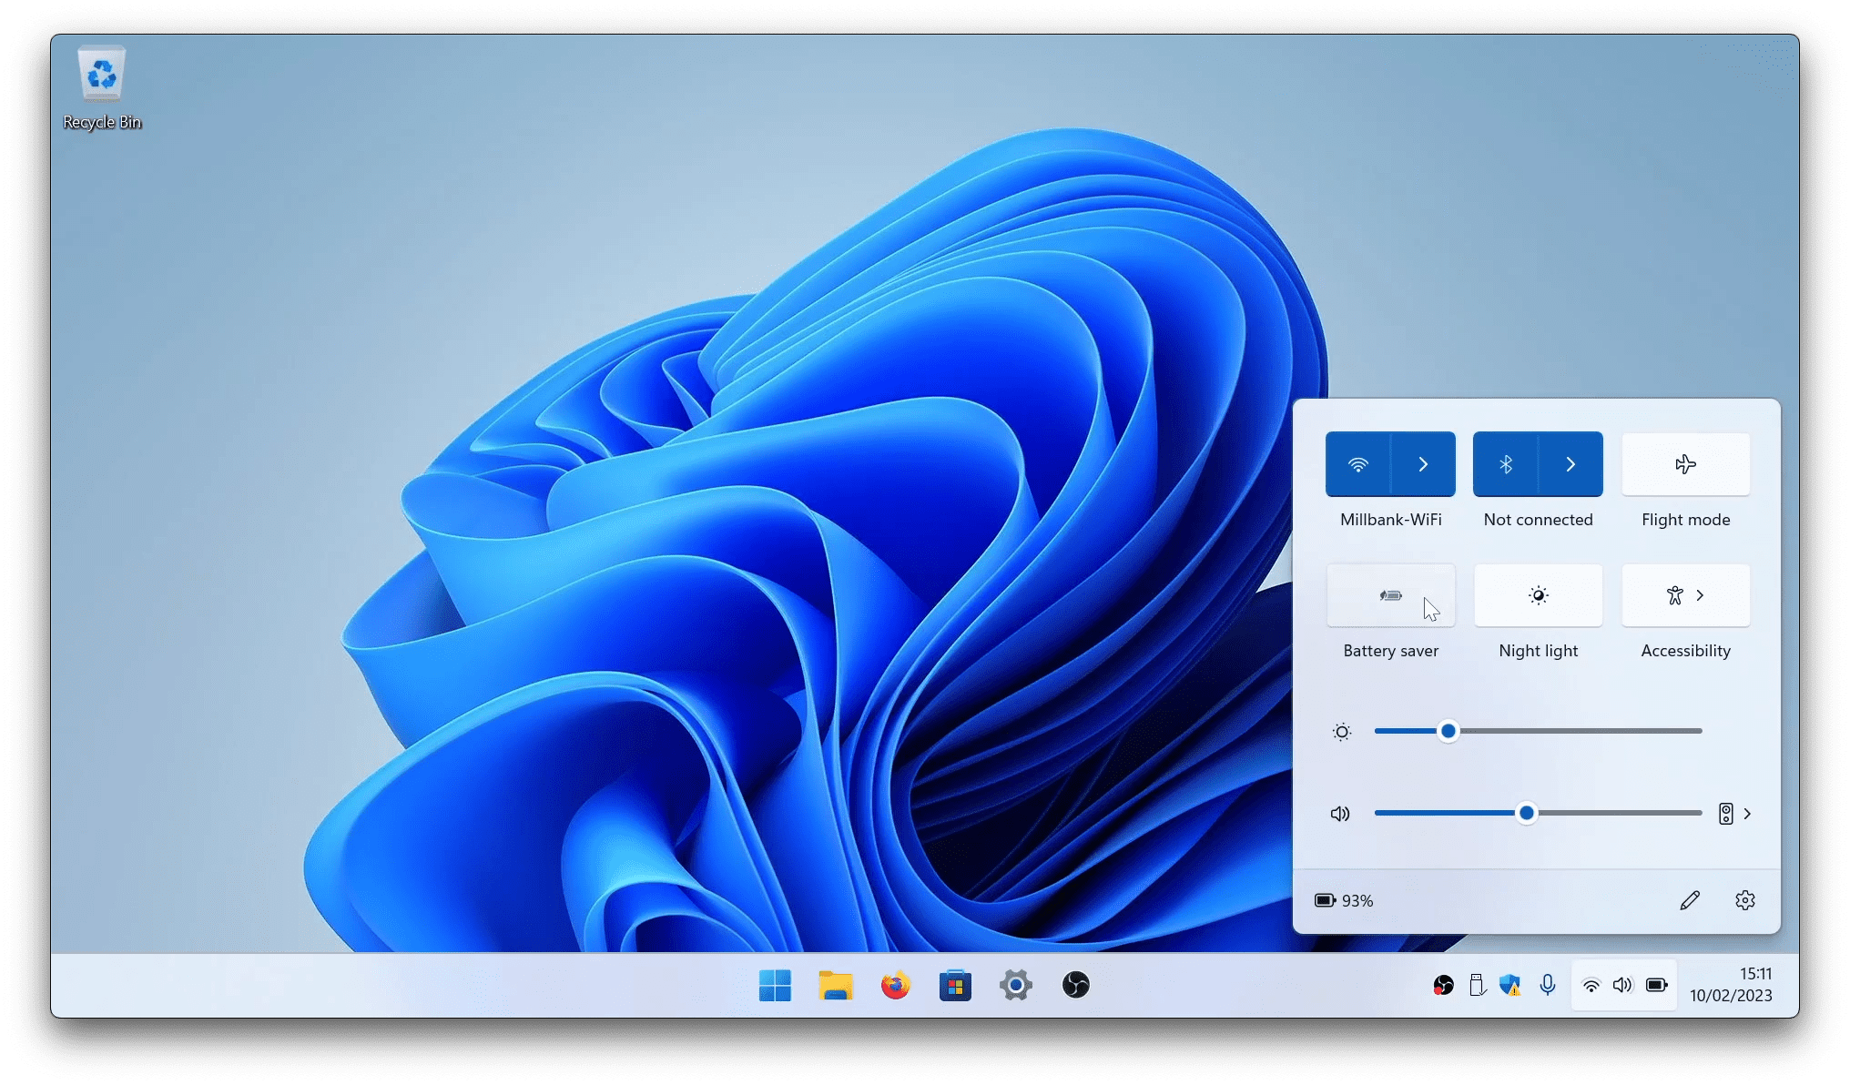Viewport: 1850px width, 1085px height.
Task: Launch File Explorer from taskbar
Action: pos(835,985)
